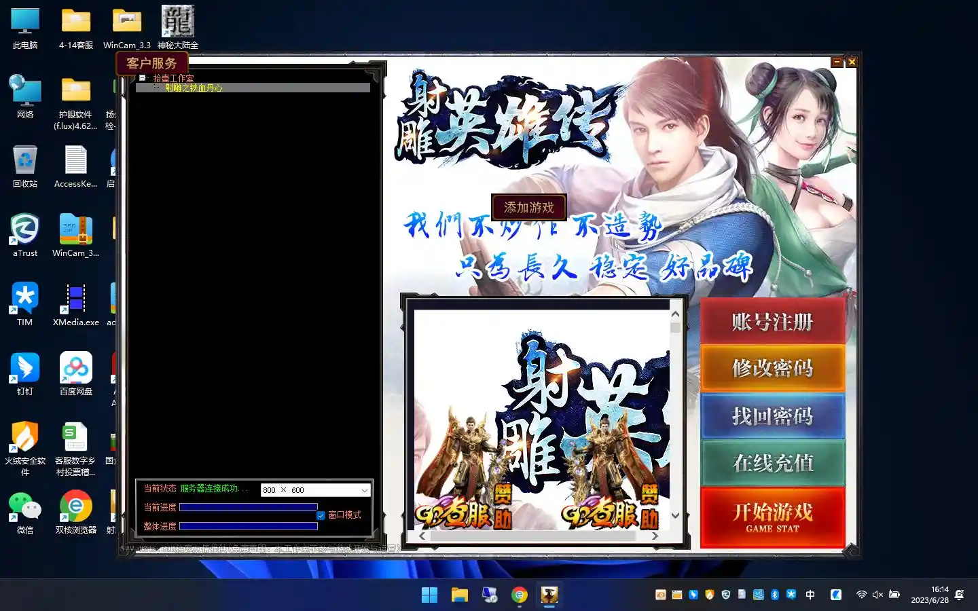Open AccessKe... text file icon

click(x=76, y=167)
